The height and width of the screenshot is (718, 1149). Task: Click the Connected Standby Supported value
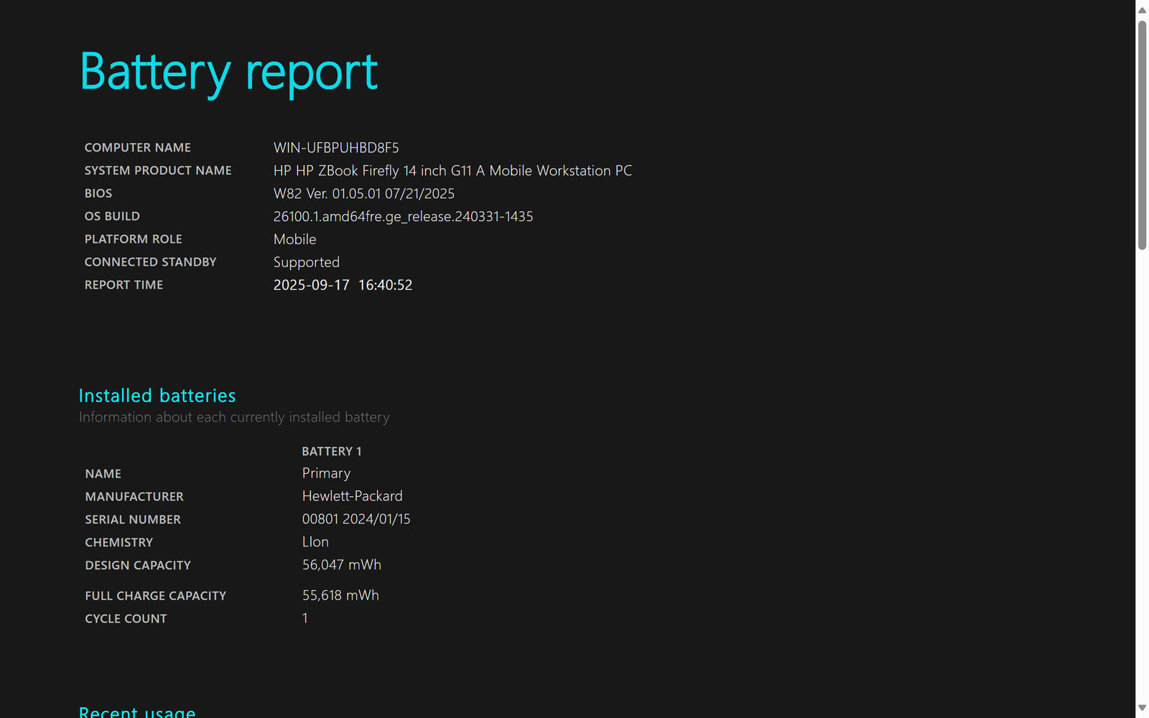306,263
